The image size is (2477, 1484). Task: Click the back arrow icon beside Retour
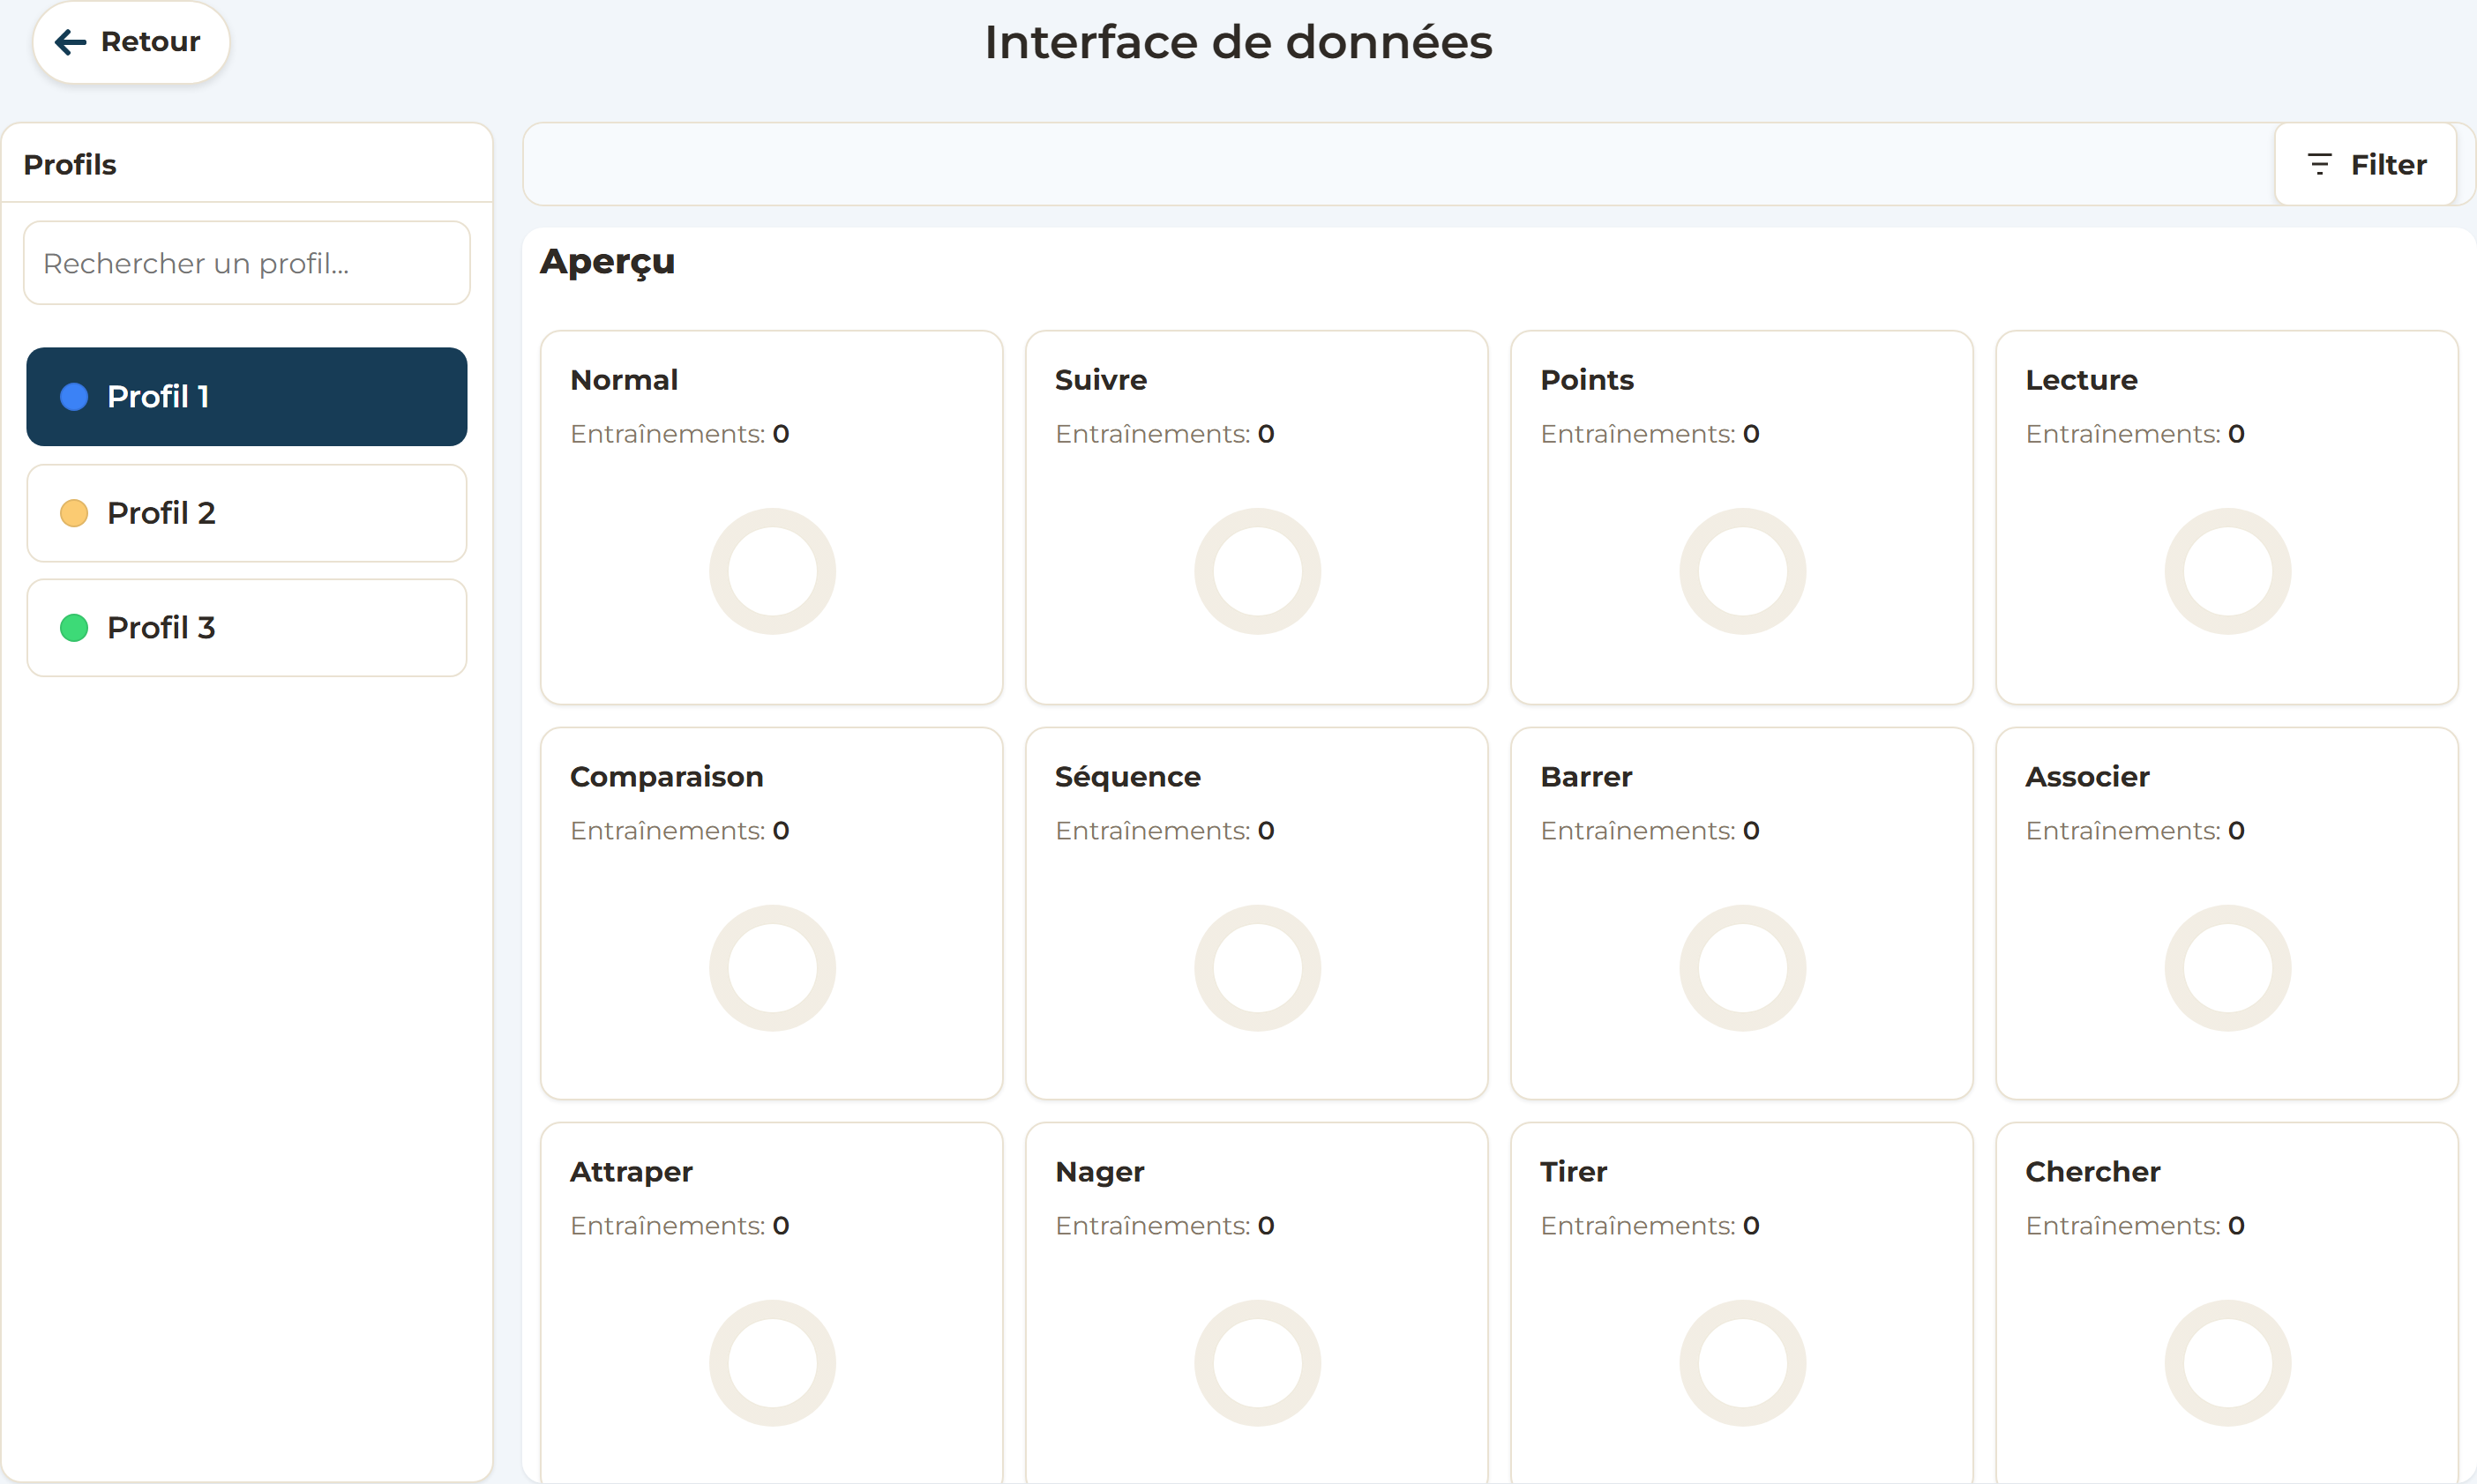click(70, 42)
